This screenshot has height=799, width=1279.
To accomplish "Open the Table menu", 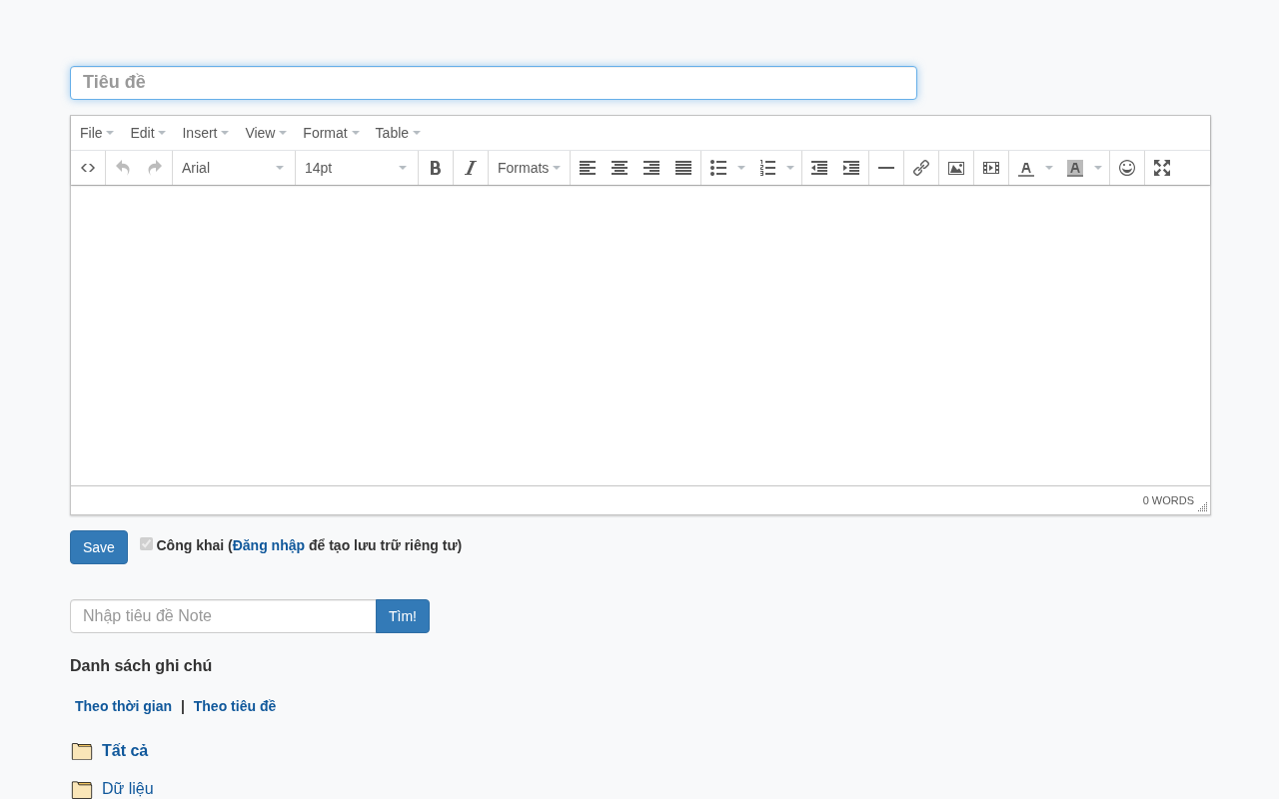I will [398, 133].
